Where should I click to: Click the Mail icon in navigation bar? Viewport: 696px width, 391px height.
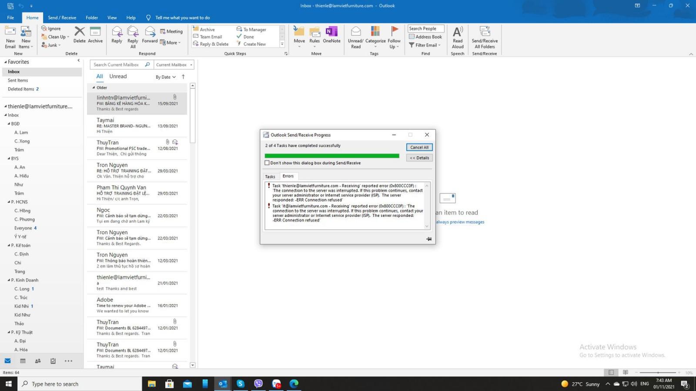point(7,361)
